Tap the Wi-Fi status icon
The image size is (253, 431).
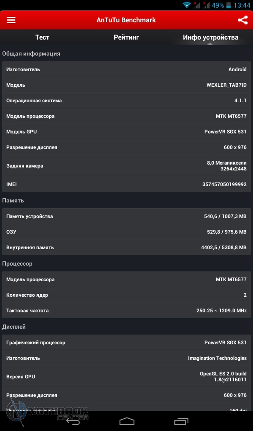[x=186, y=5]
